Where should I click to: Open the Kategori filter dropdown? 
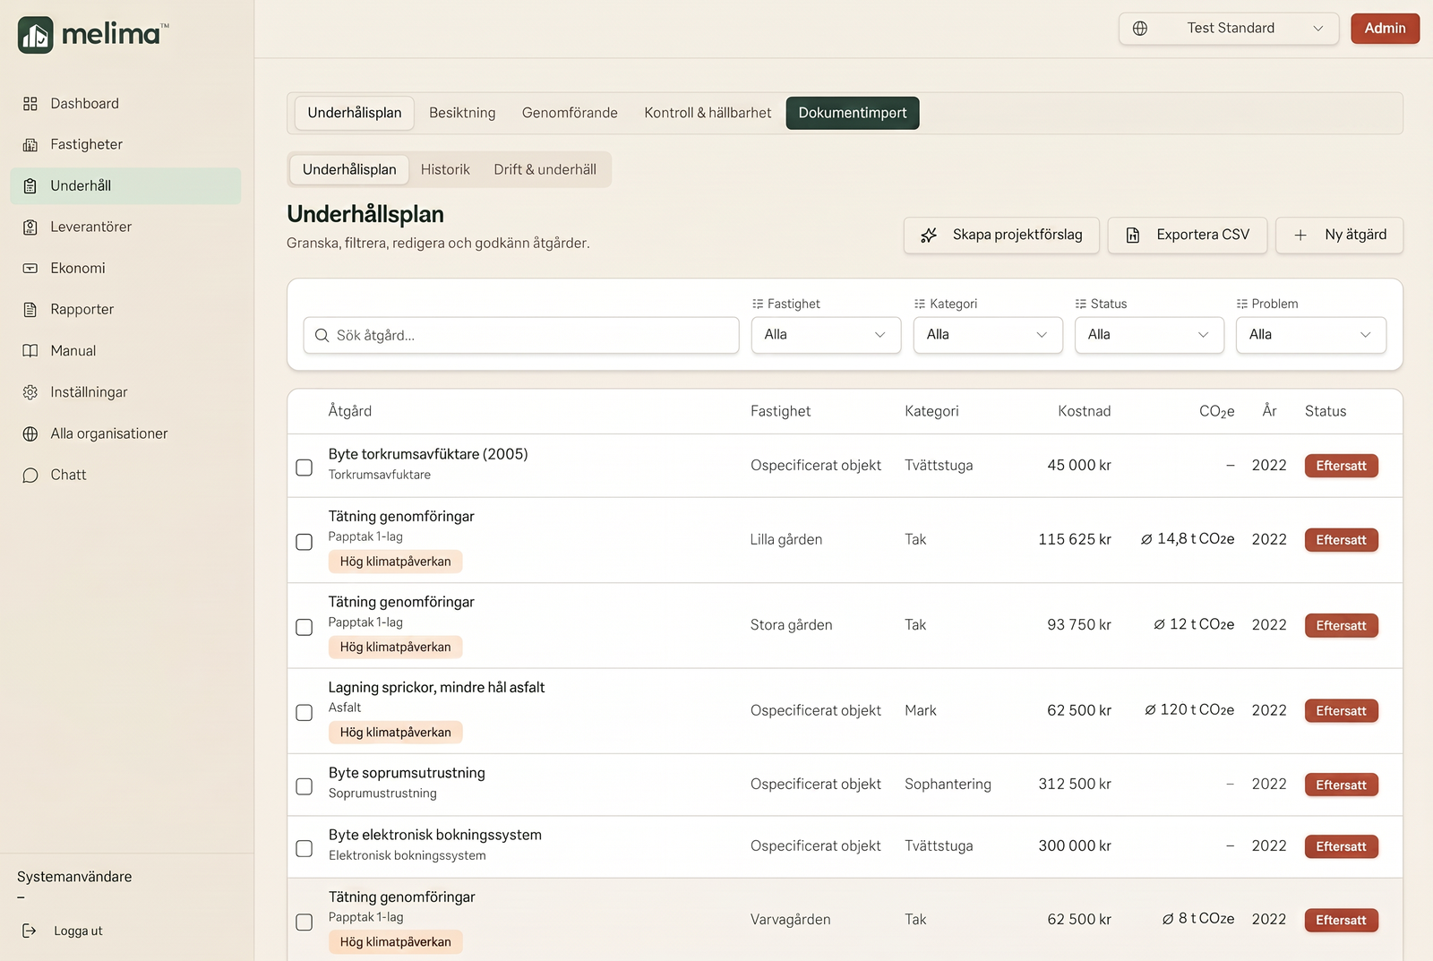(x=988, y=335)
